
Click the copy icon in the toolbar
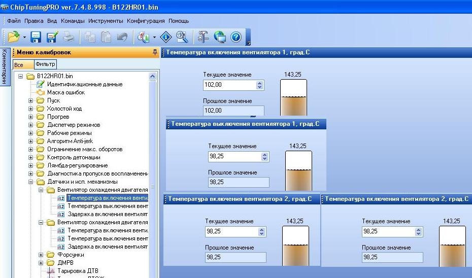(x=90, y=37)
